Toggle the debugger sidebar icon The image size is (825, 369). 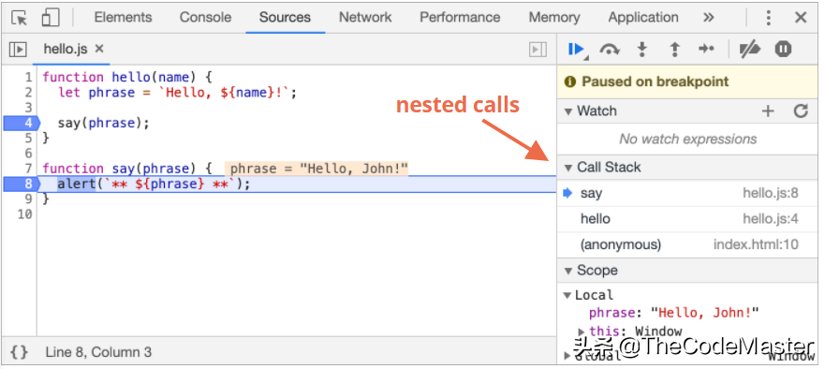click(x=538, y=50)
